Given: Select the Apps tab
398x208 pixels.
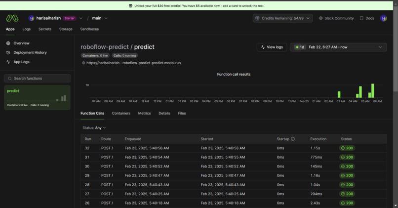Looking at the screenshot, I should (x=10, y=29).
